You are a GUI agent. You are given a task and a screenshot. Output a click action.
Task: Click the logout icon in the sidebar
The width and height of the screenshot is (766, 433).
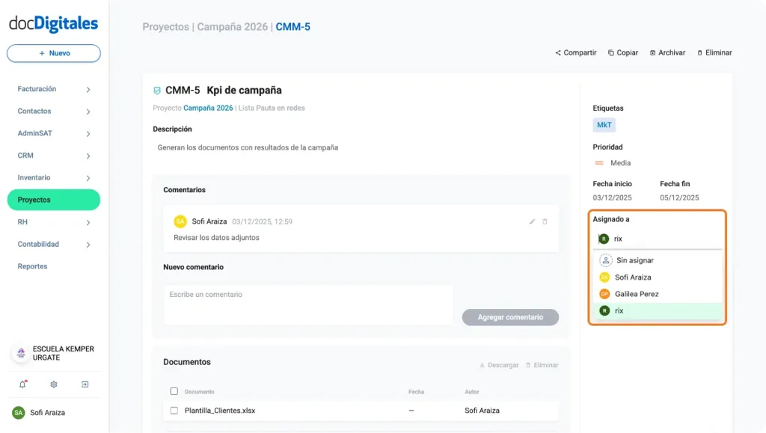85,384
